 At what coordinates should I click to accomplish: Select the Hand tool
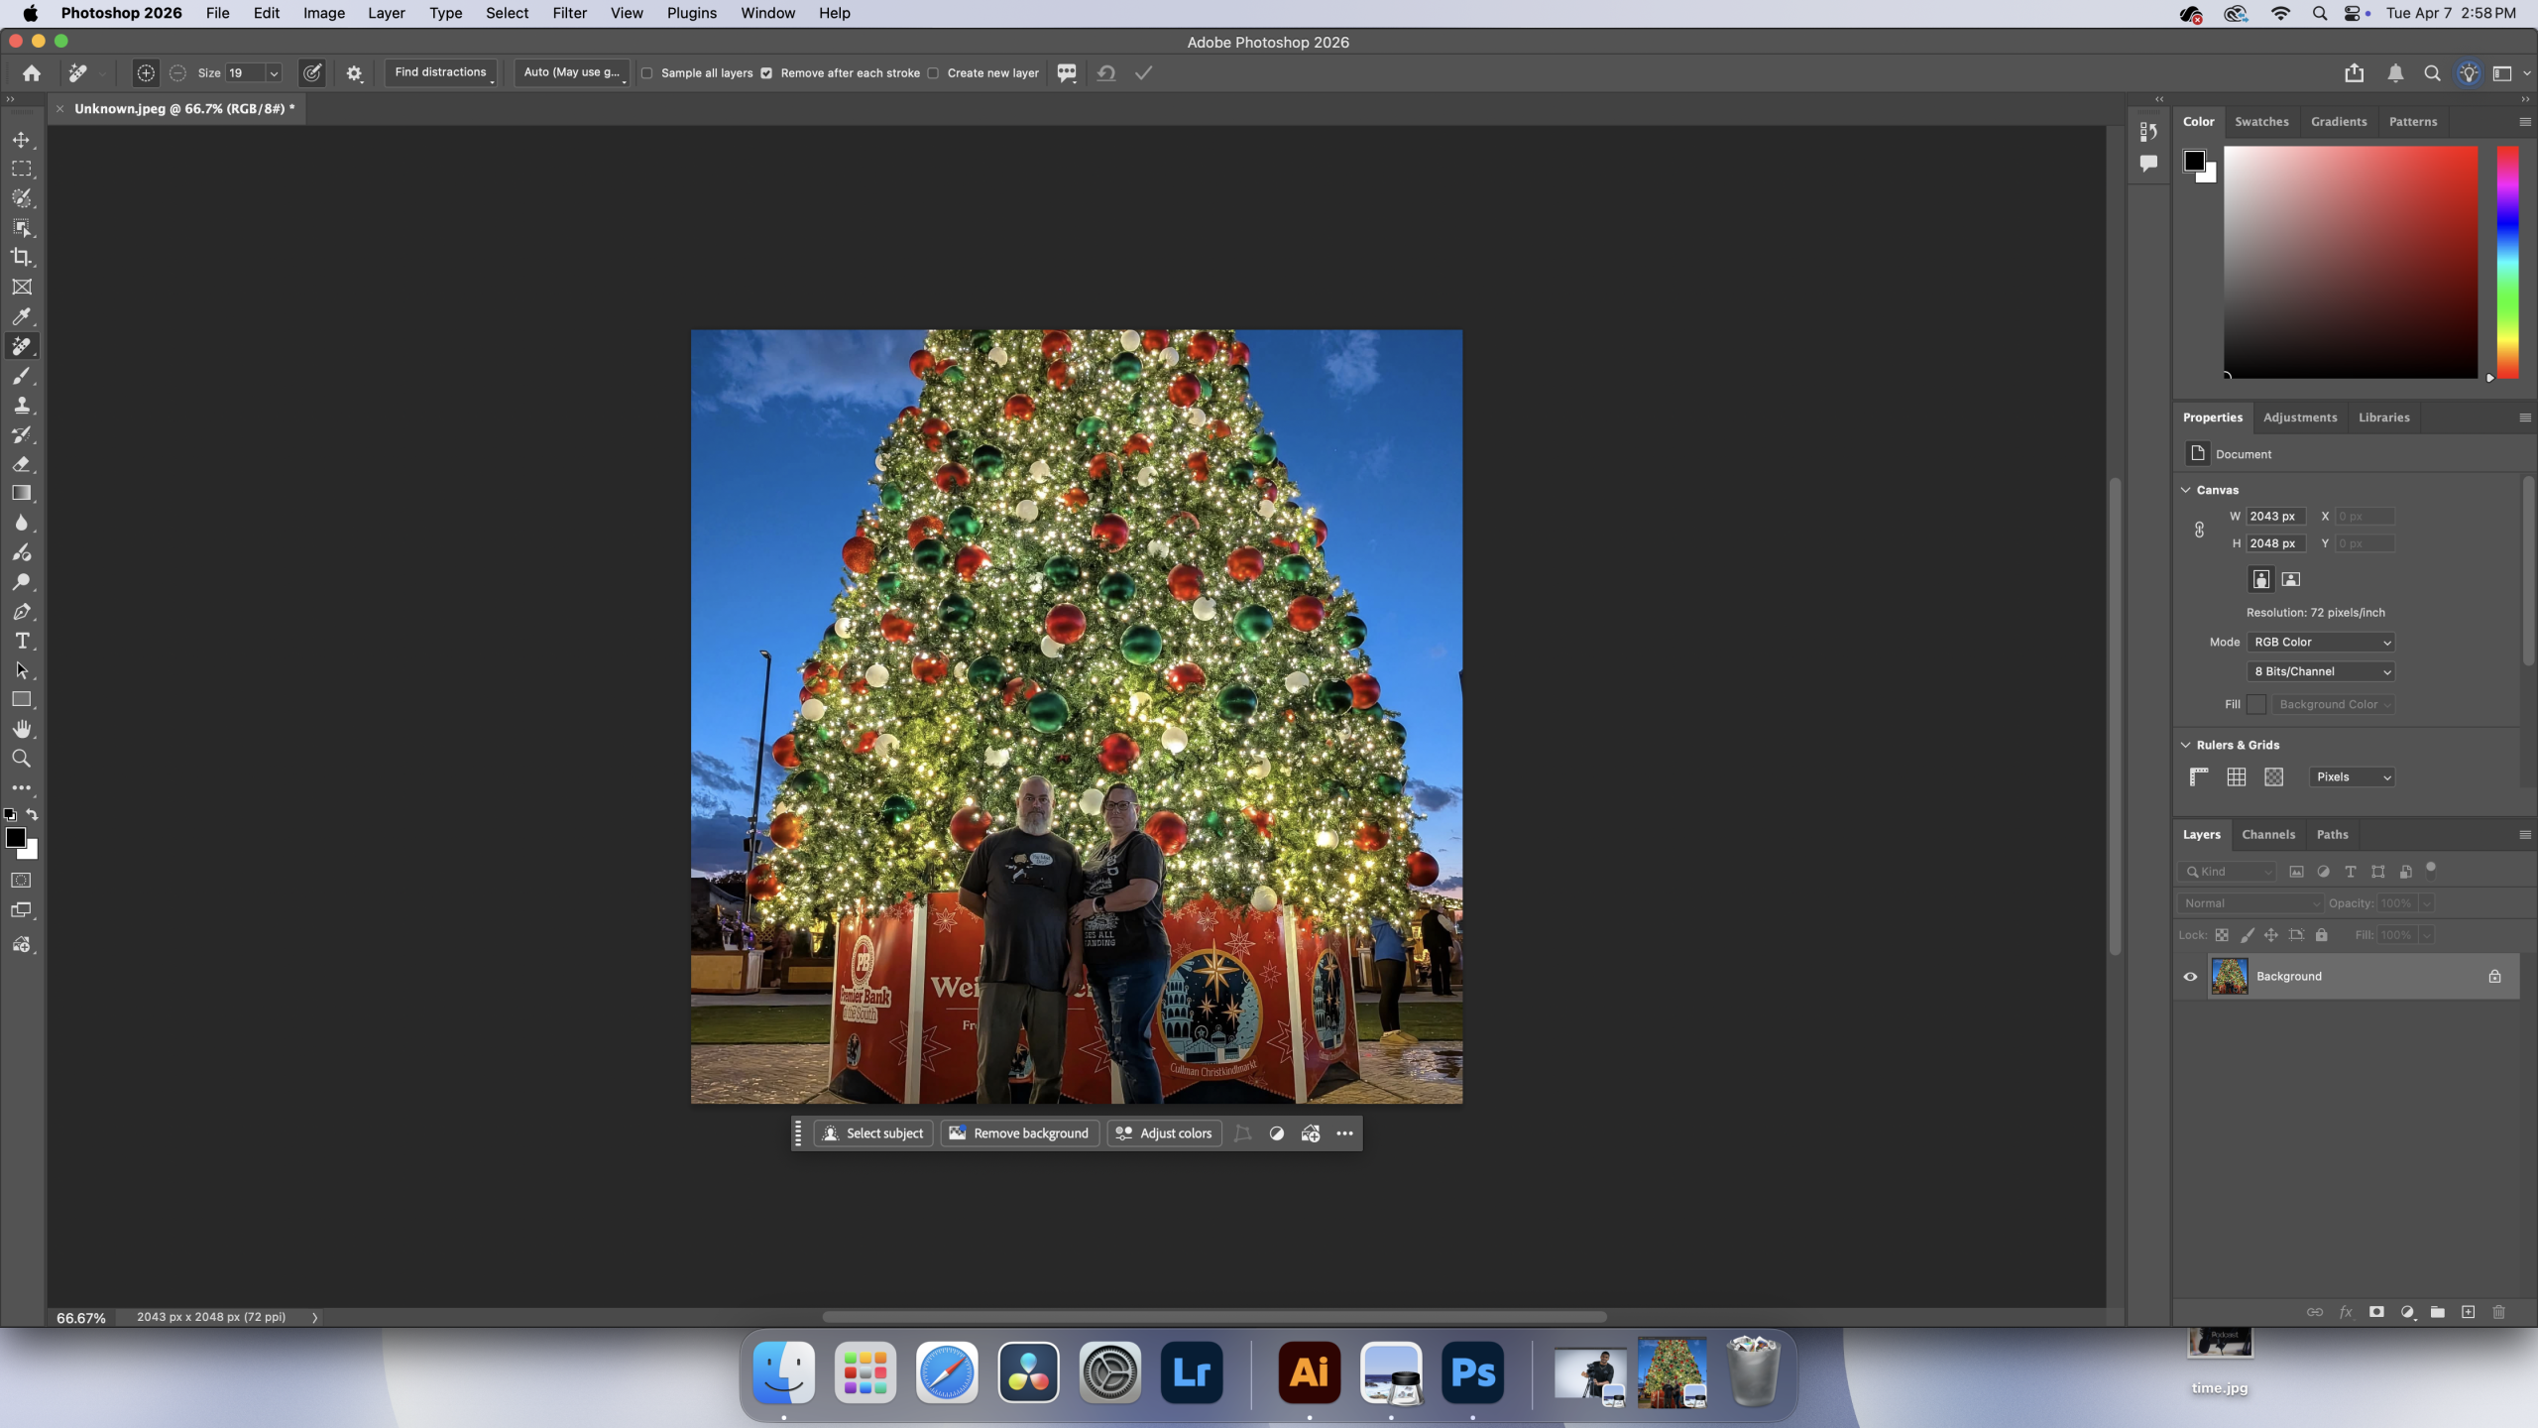tap(21, 729)
